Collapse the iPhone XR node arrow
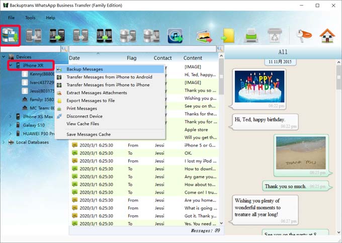Viewport: 342px width, 243px height. (11, 65)
